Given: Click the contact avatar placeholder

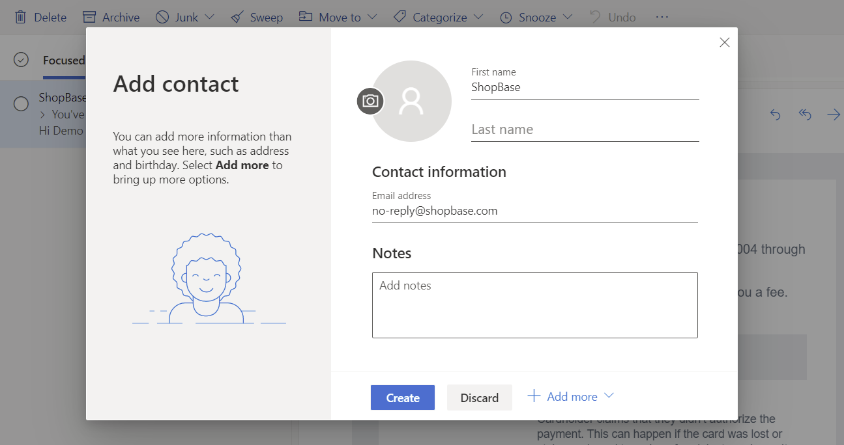Looking at the screenshot, I should tap(411, 101).
